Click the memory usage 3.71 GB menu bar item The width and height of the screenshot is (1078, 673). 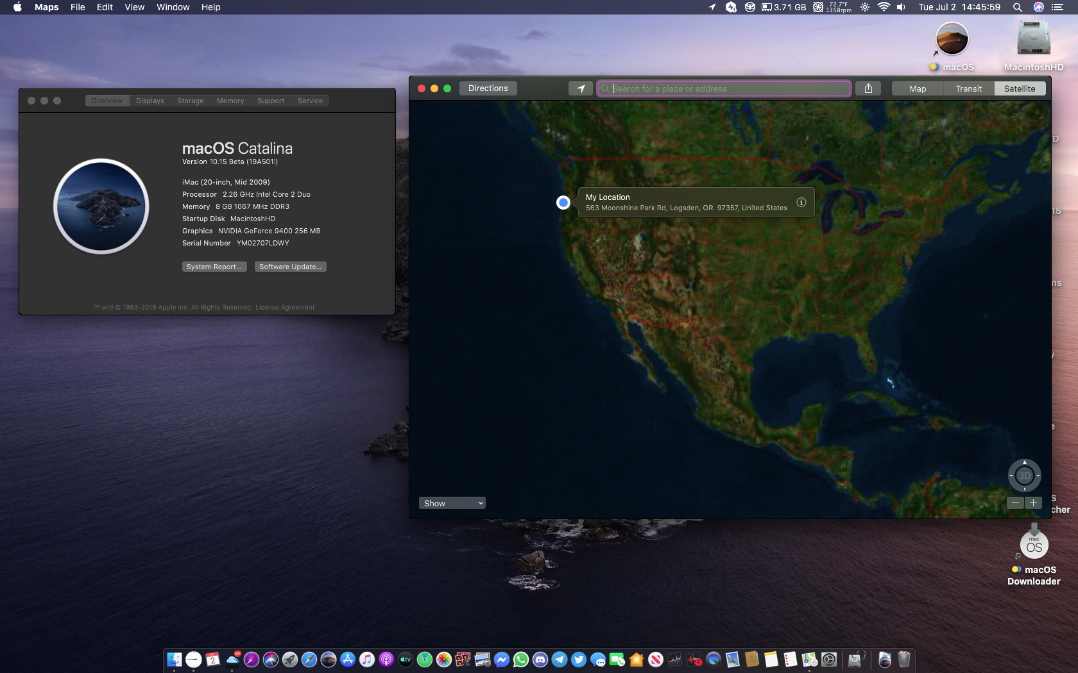tap(783, 7)
